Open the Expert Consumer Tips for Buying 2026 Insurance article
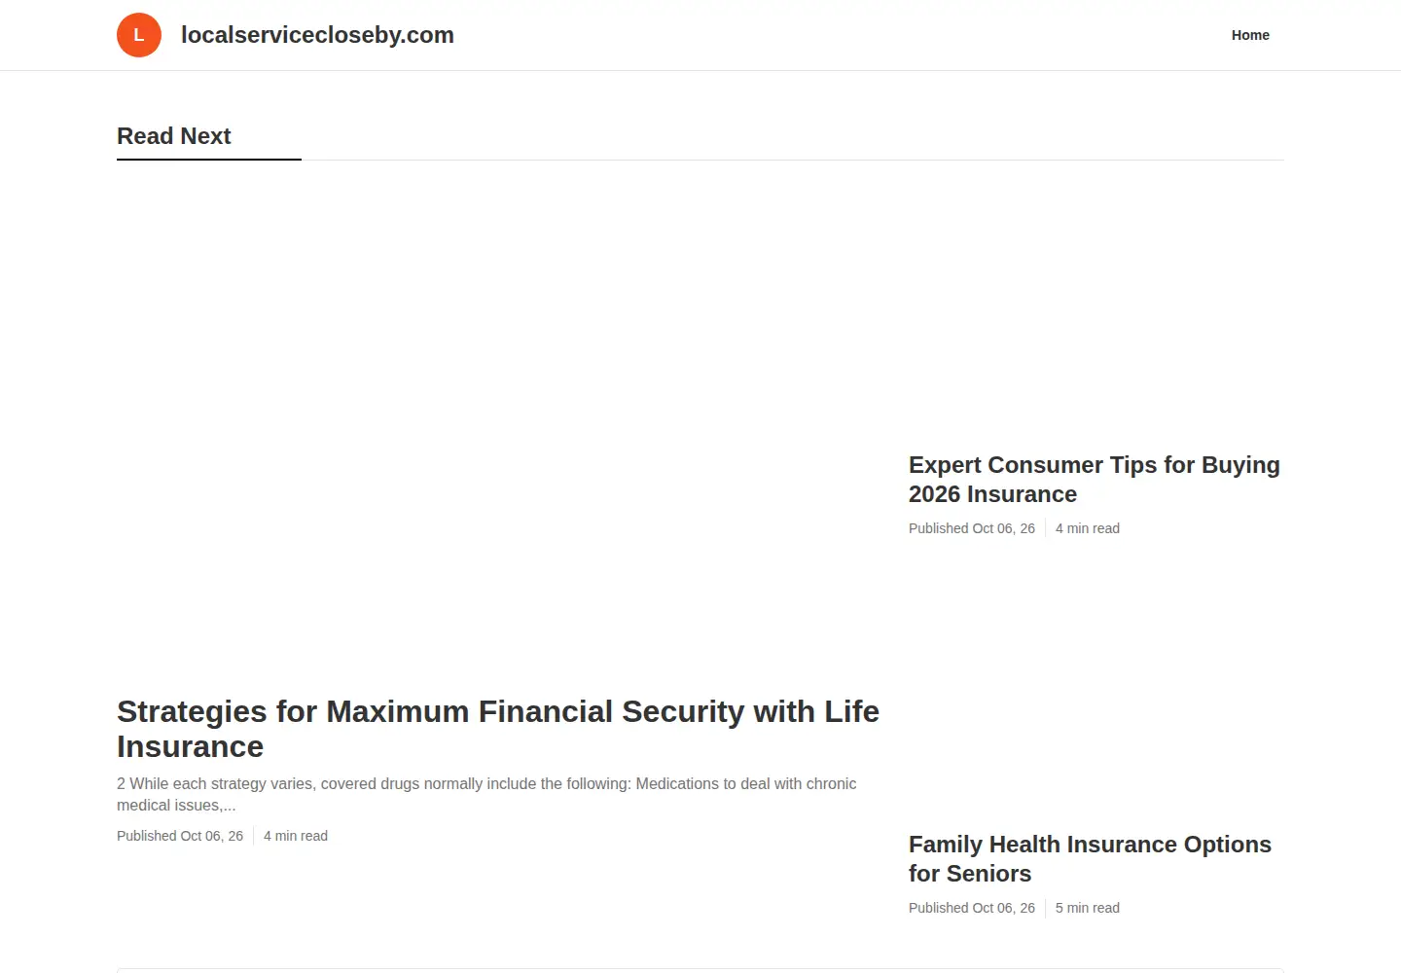The height and width of the screenshot is (973, 1401). (x=1095, y=480)
